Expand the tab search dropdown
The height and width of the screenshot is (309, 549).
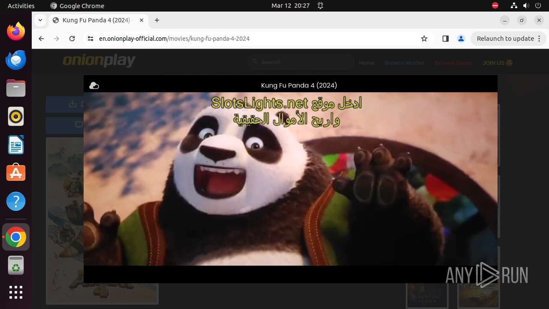pyautogui.click(x=40, y=20)
